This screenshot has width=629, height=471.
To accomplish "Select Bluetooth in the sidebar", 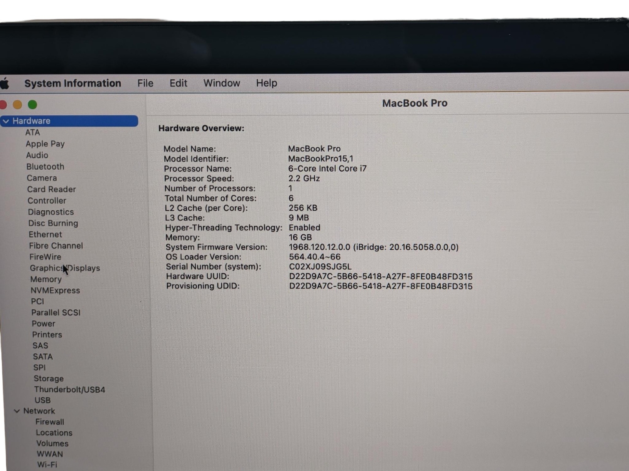I will pyautogui.click(x=45, y=166).
